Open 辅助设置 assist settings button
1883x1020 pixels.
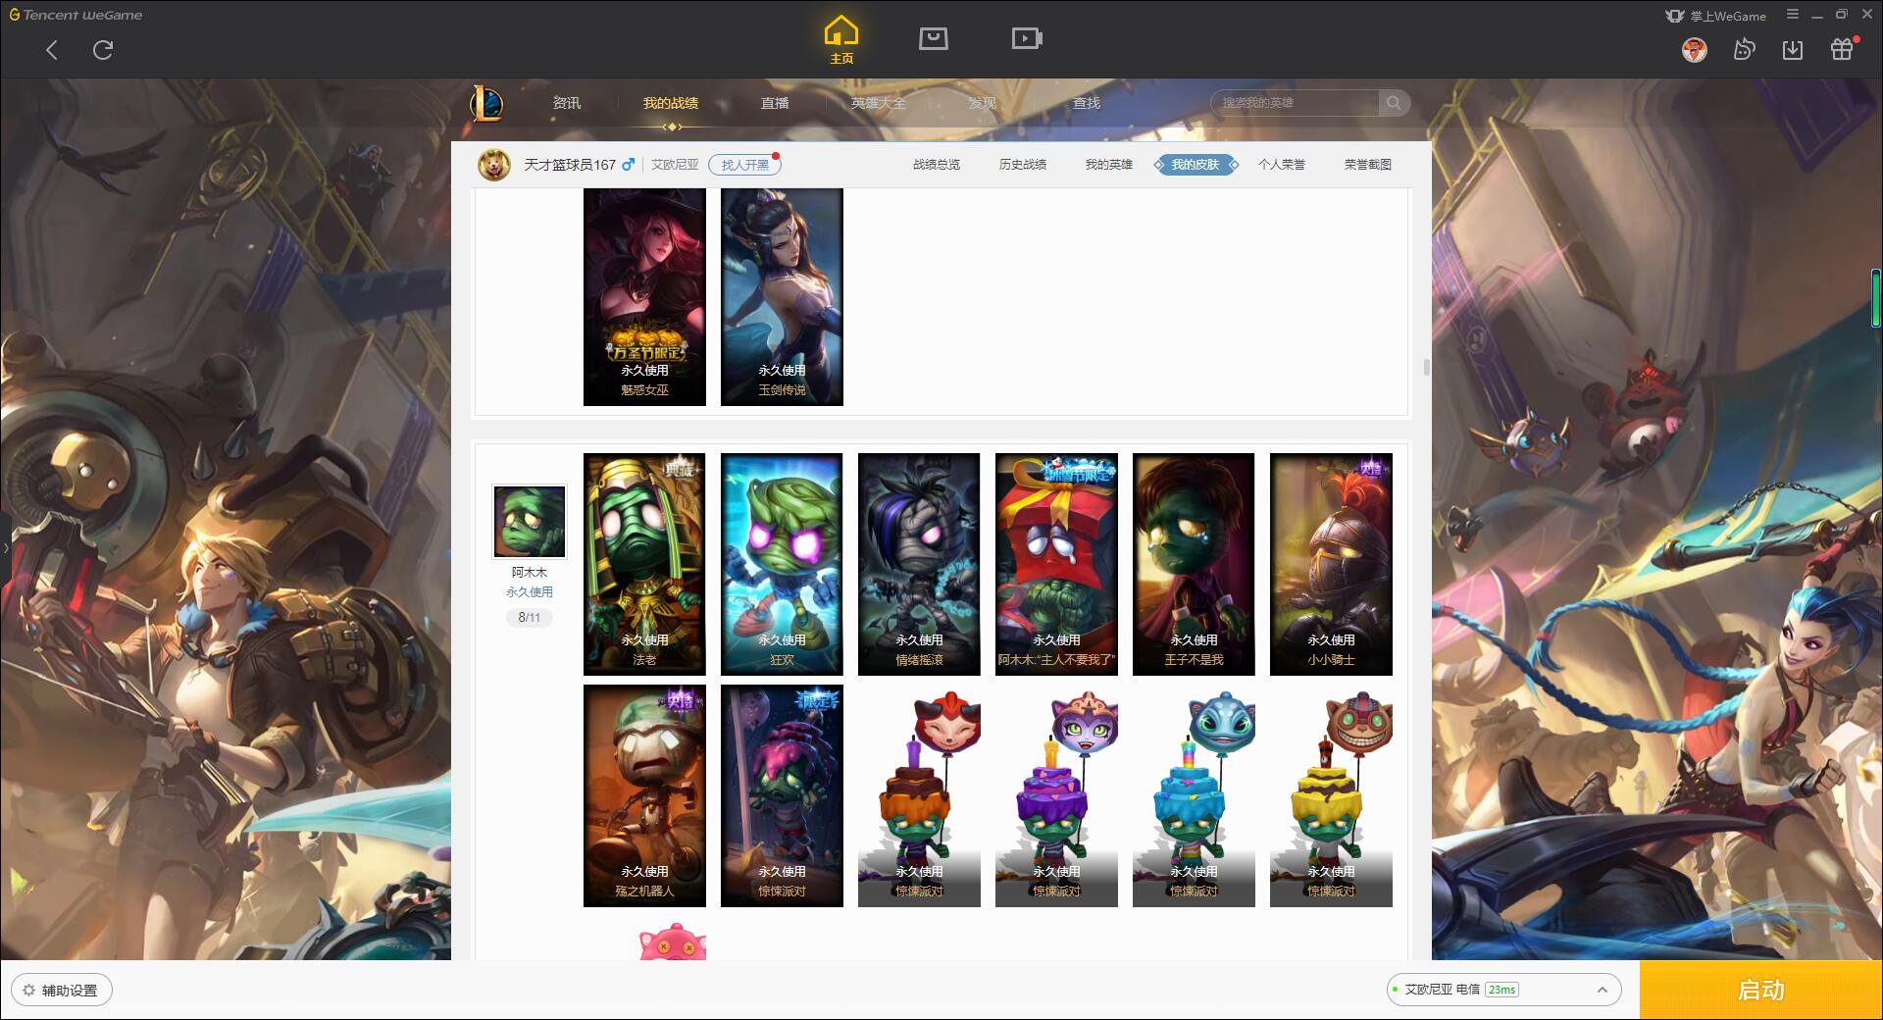(62, 990)
